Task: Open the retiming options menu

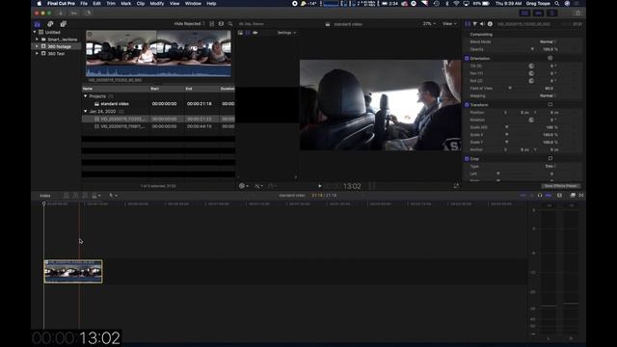Action: (x=272, y=186)
